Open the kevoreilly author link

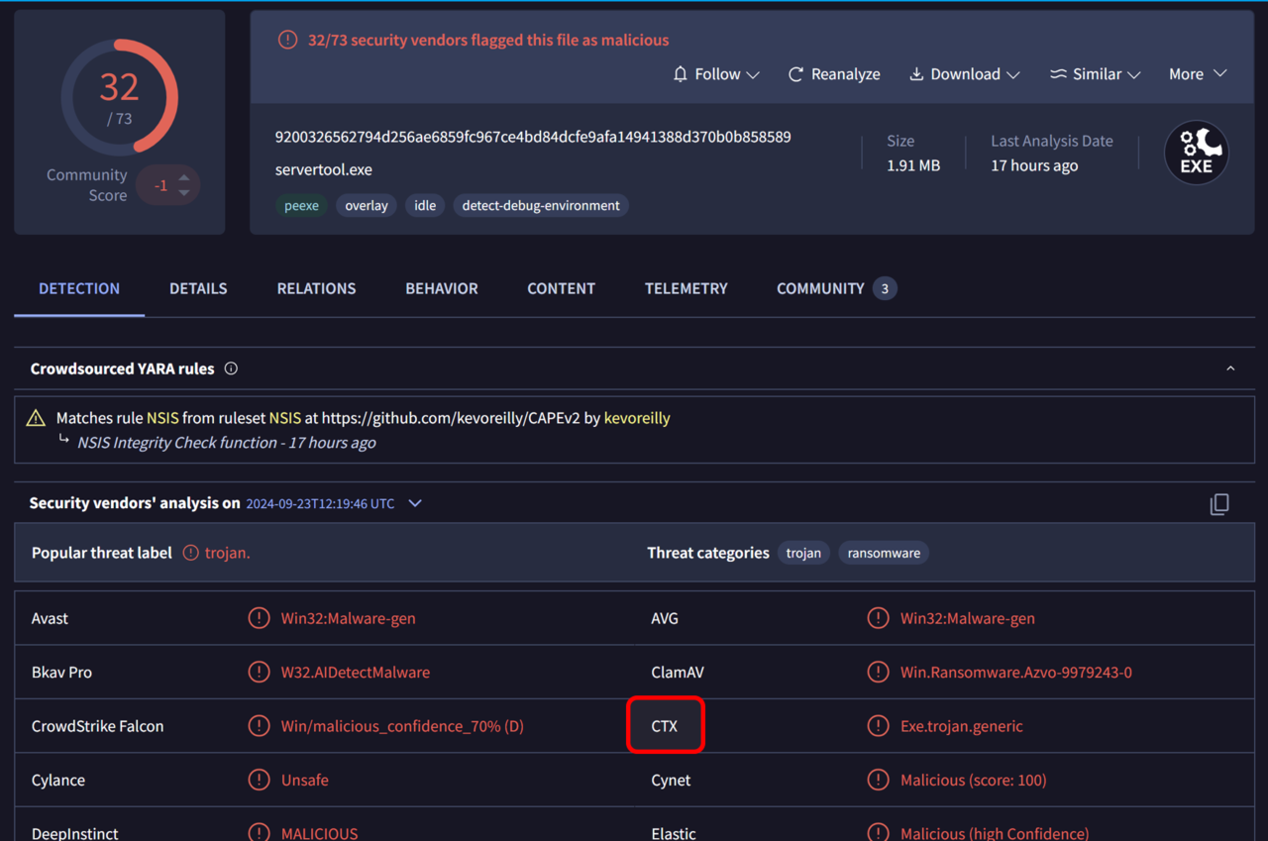[637, 418]
